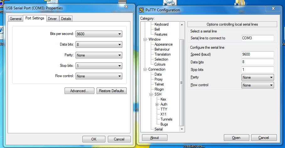
Task: Click the PuTTY Data bits field
Action: [x=257, y=62]
